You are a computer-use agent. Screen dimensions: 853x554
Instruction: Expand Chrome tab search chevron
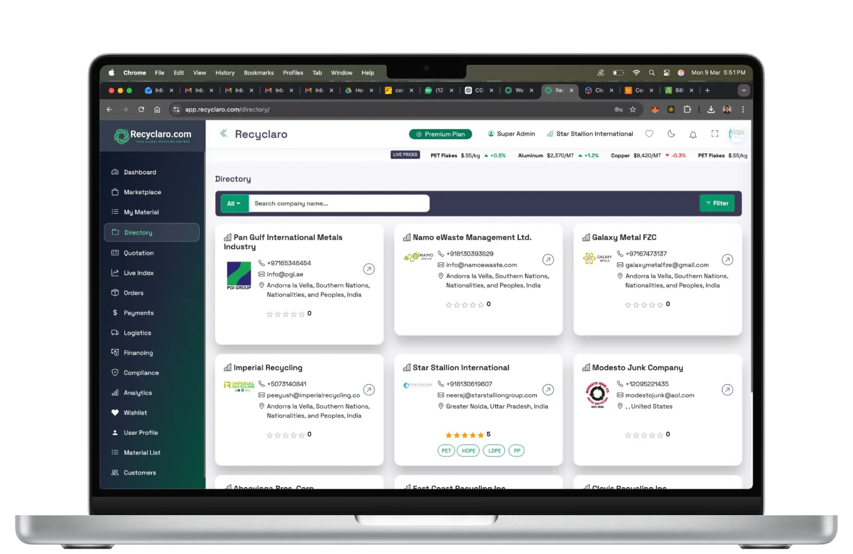point(744,90)
